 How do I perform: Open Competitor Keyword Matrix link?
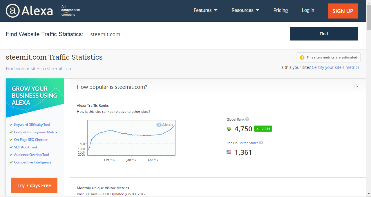(36, 132)
